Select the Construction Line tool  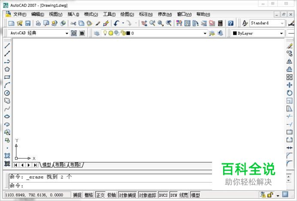pyautogui.click(x=7, y=54)
